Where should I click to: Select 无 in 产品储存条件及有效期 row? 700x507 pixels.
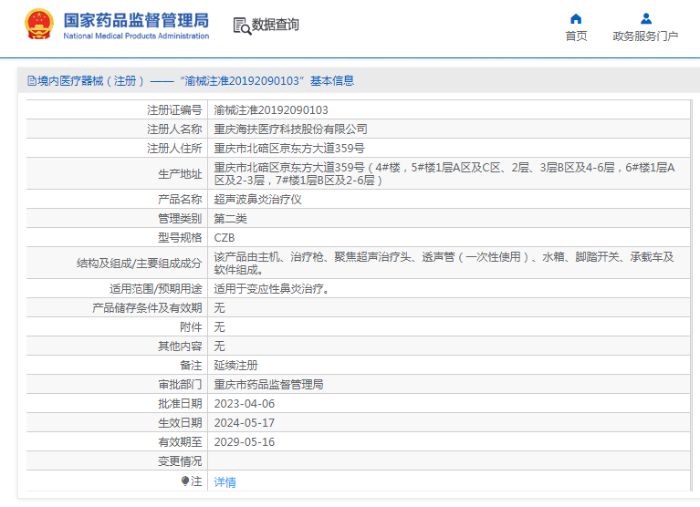pos(219,307)
